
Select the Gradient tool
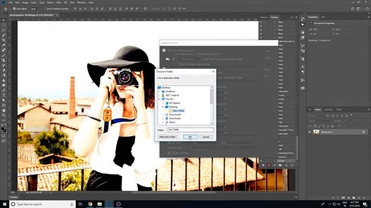(3, 75)
